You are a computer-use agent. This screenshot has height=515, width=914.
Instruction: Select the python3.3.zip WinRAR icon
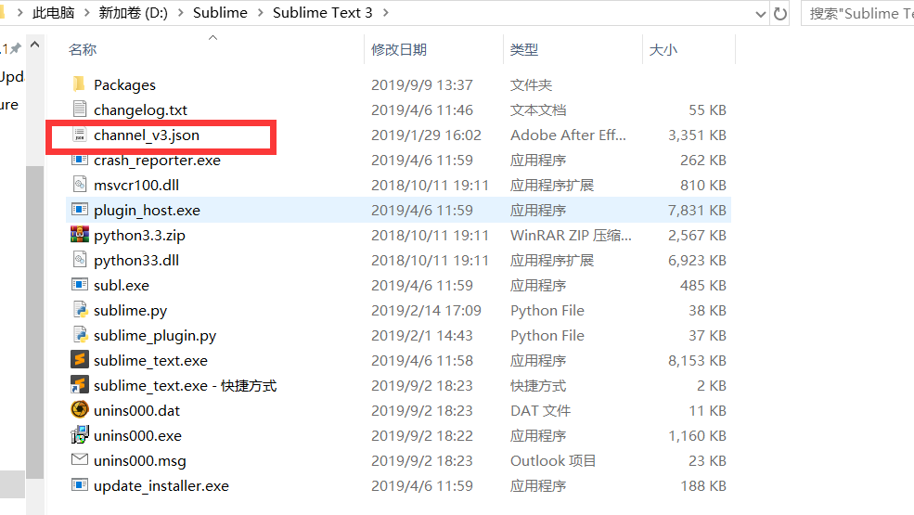tap(79, 235)
